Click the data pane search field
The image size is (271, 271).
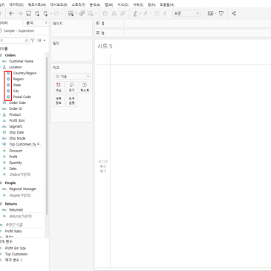coord(14,40)
